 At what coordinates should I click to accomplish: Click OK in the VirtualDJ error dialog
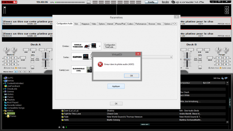point(132,76)
